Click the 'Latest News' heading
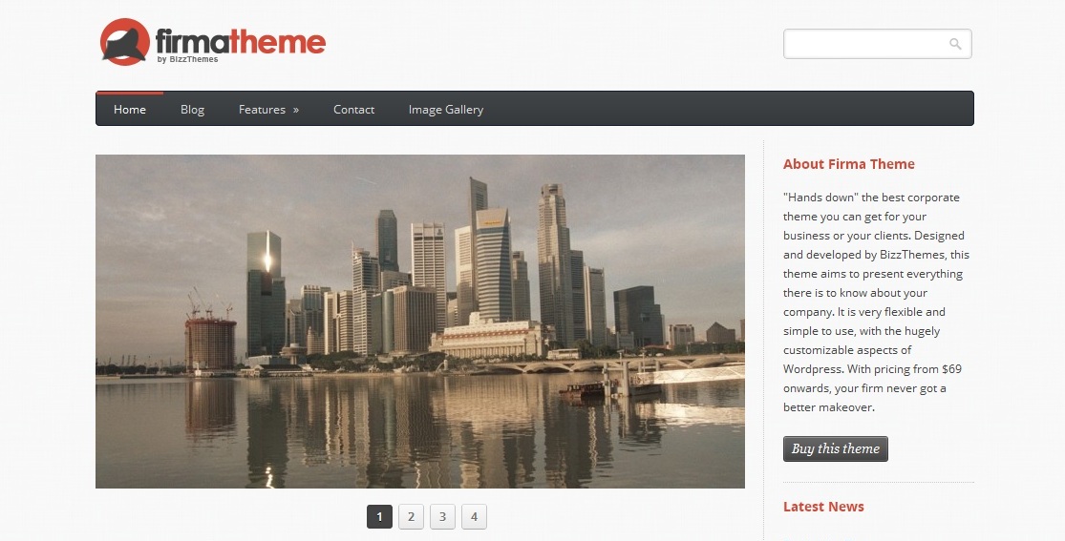 pyautogui.click(x=823, y=507)
